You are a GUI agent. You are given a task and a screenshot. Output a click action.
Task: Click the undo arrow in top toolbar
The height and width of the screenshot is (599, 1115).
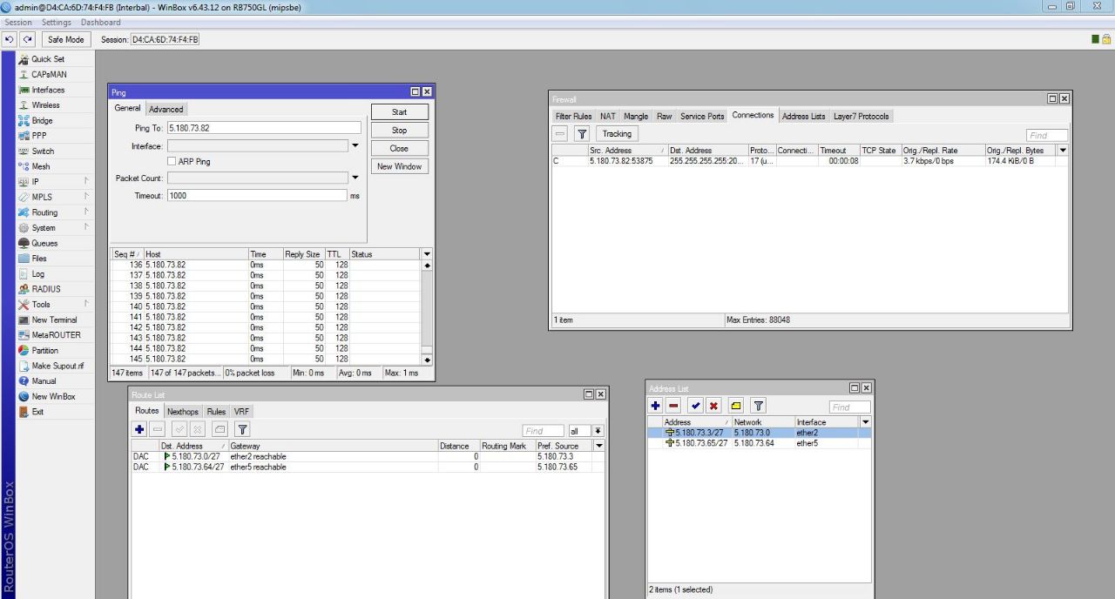(x=10, y=39)
